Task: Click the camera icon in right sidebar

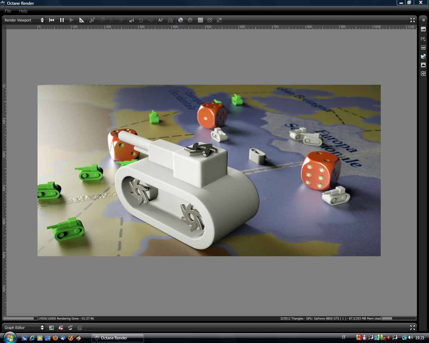Action: (x=423, y=39)
